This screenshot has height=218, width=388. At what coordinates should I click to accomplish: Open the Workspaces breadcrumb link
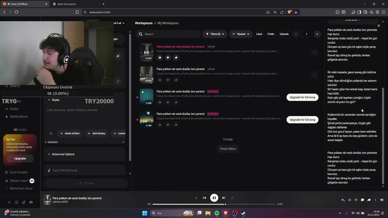click(x=144, y=23)
